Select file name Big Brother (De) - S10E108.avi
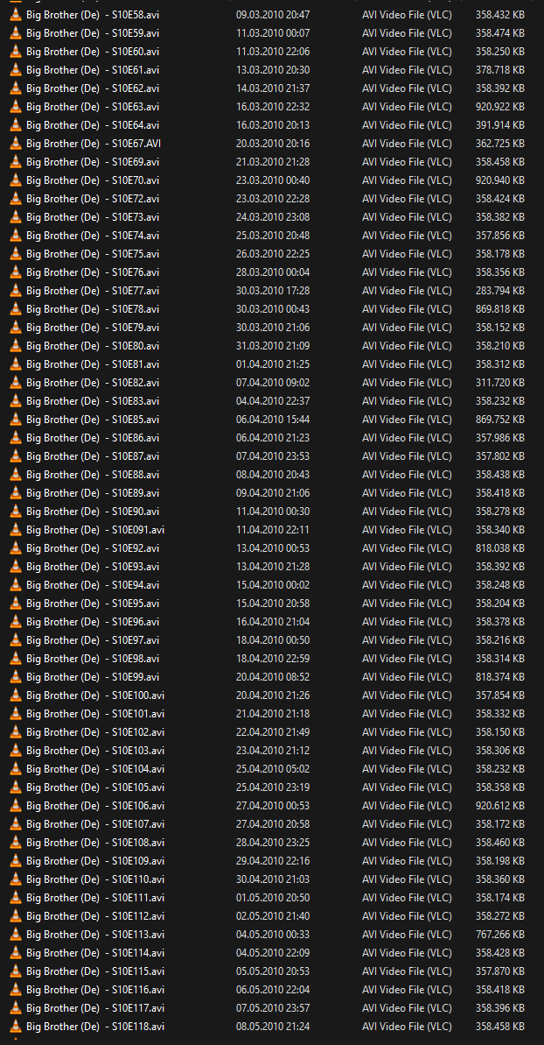The height and width of the screenshot is (1045, 544). click(x=95, y=843)
